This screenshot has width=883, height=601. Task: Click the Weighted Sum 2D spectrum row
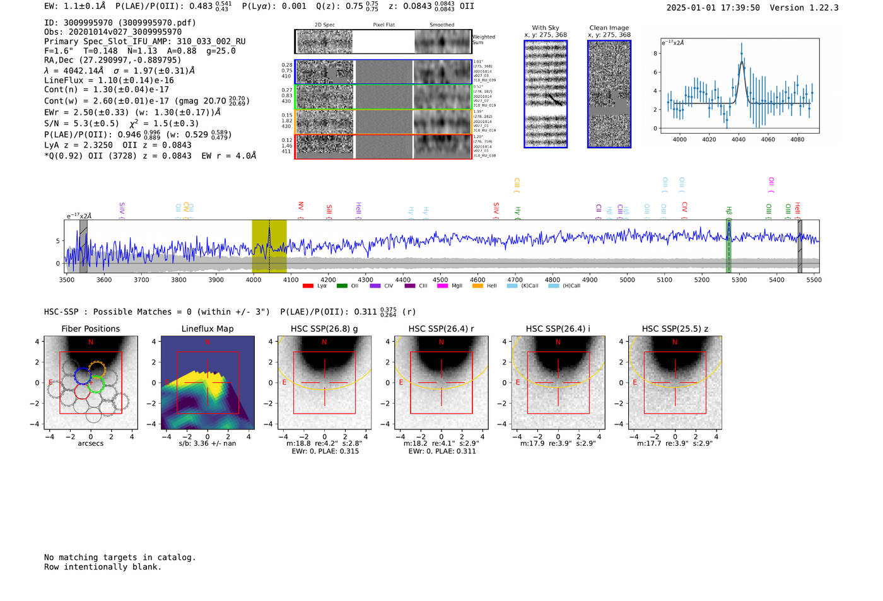click(383, 42)
